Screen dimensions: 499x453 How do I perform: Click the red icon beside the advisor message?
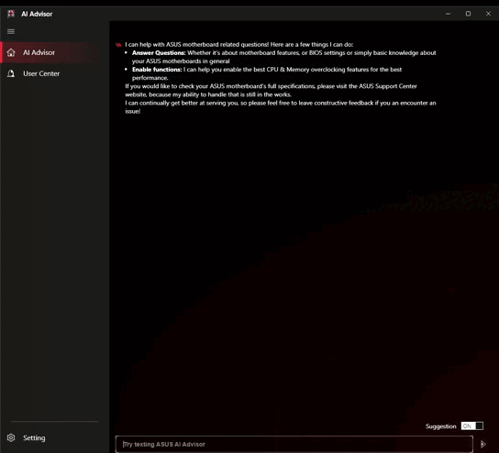[118, 45]
